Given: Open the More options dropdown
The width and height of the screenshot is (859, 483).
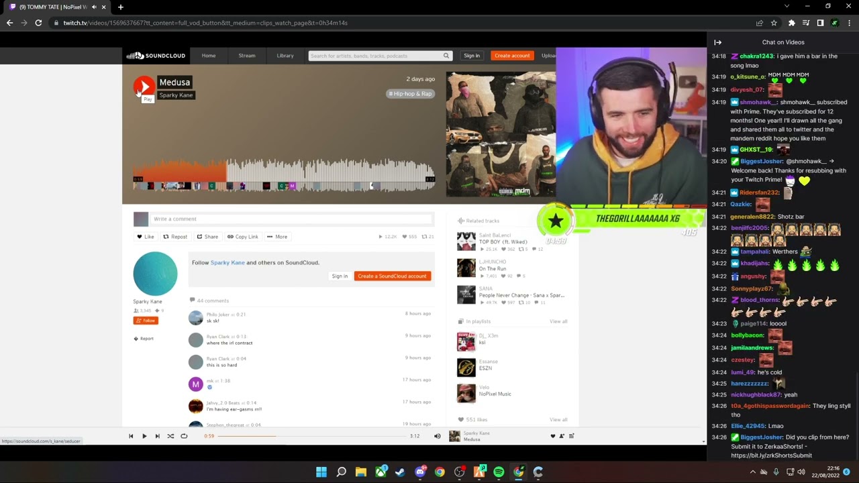Looking at the screenshot, I should (x=277, y=237).
